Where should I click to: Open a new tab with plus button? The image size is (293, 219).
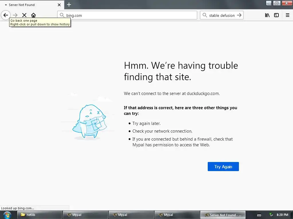(x=69, y=5)
